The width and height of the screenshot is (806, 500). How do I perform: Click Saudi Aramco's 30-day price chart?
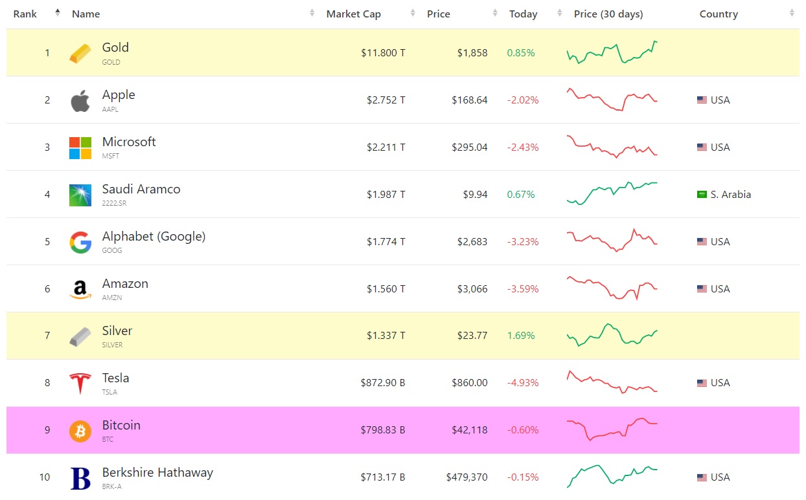pos(612,194)
